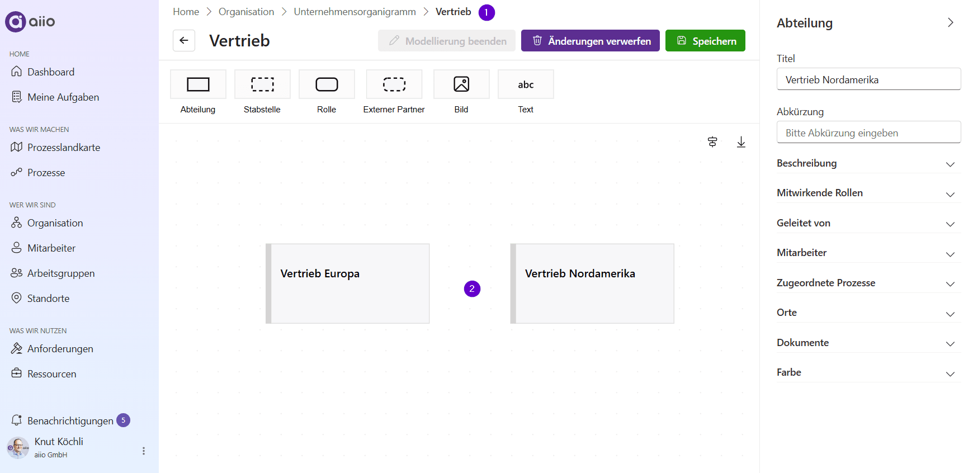Viewport: 973px width, 473px height.
Task: Select the Stabstelle shape tool
Action: [262, 84]
